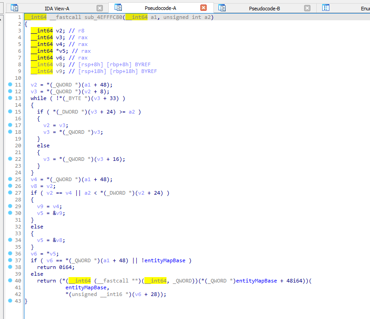Click the IDA View-A tab icon

tap(14, 8)
